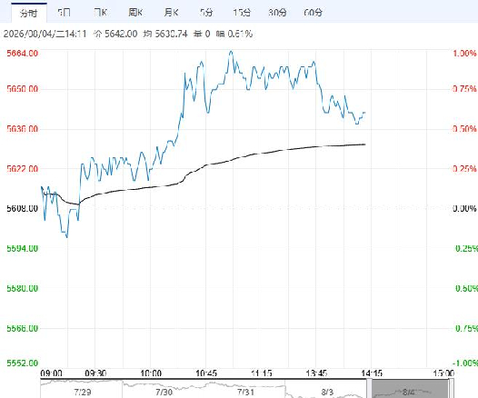Click the 7/29 segment in range navigator
478x398 pixels.
click(82, 390)
